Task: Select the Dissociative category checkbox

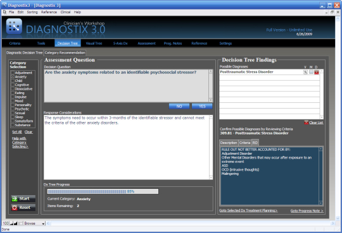Action: click(13, 89)
